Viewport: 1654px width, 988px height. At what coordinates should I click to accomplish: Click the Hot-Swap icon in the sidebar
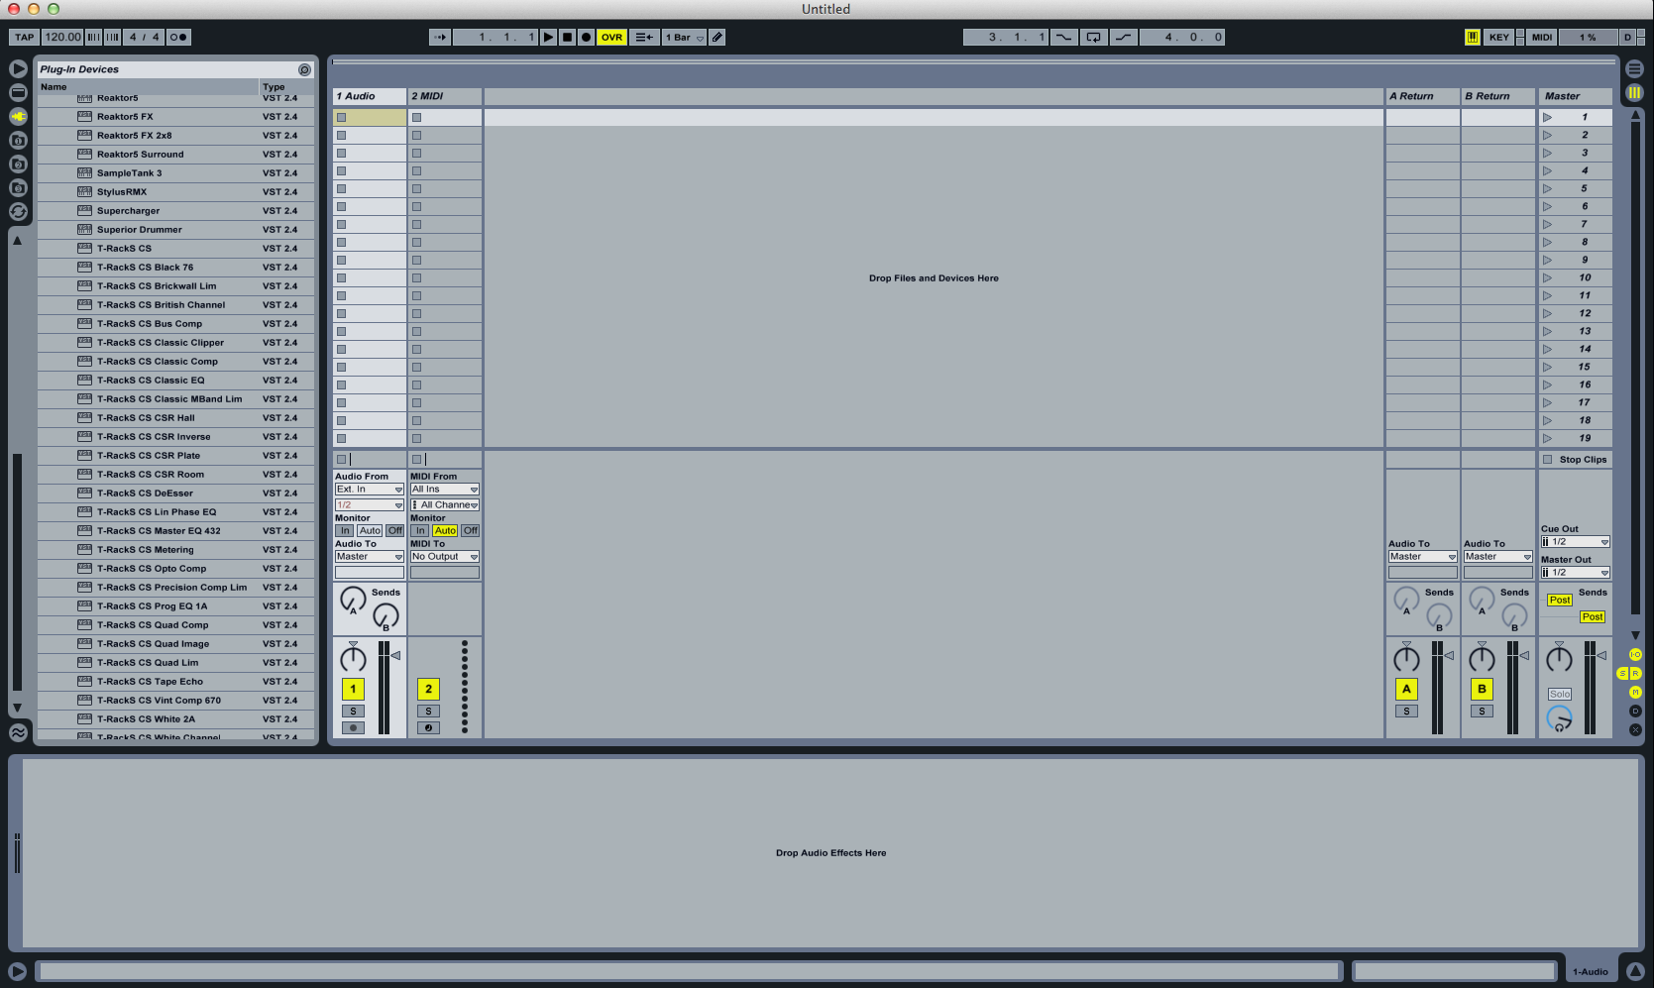[18, 210]
